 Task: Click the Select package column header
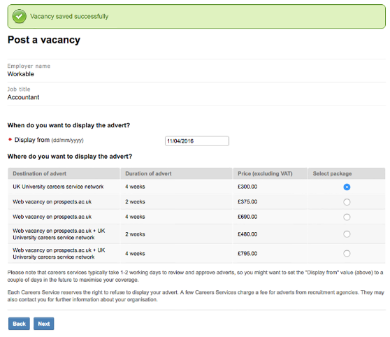332,173
